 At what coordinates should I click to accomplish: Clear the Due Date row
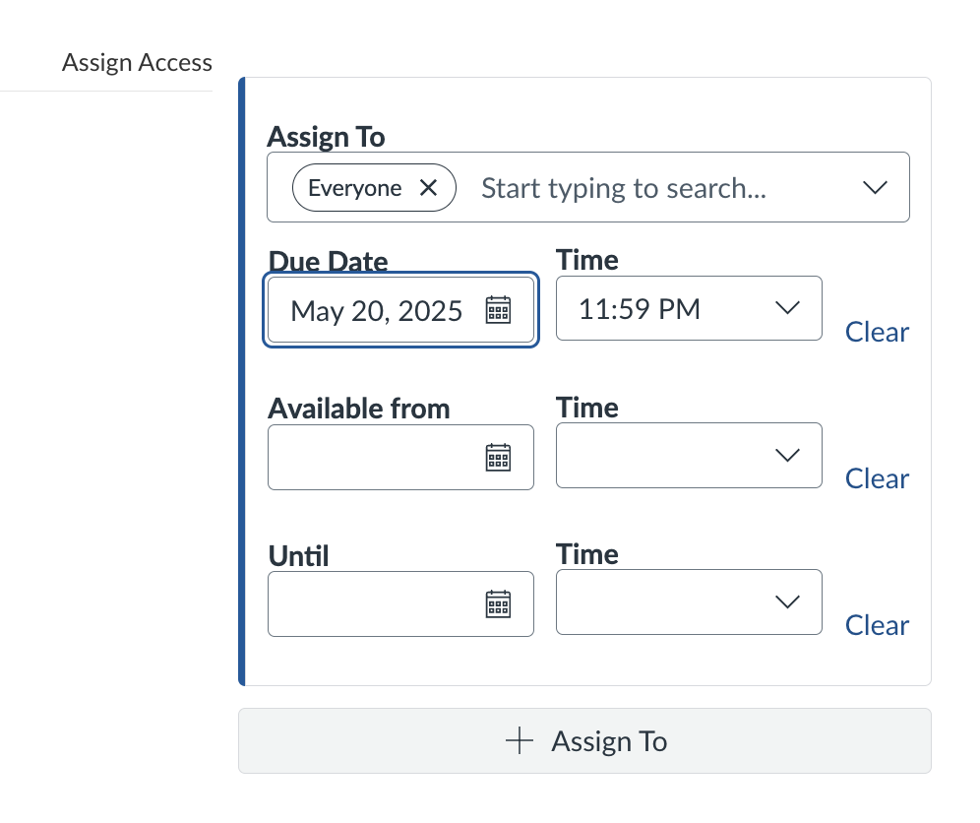(877, 333)
